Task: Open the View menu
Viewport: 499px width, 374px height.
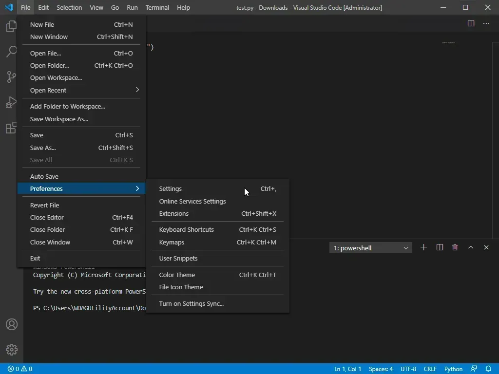Action: click(96, 7)
